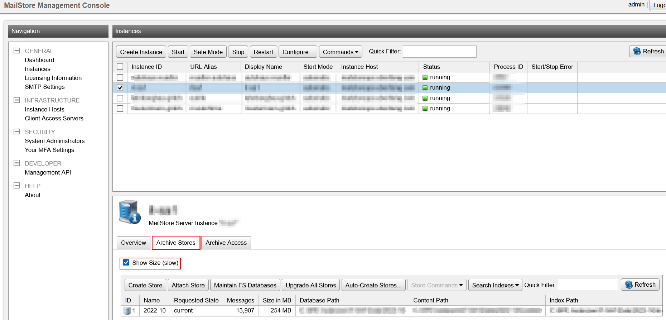Click the refresh icon in Archive Stores toolbar
Image resolution: width=666 pixels, height=320 pixels.
point(629,285)
